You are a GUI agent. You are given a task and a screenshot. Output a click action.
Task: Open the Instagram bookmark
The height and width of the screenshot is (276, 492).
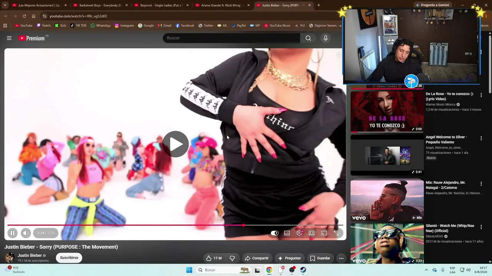click(125, 26)
